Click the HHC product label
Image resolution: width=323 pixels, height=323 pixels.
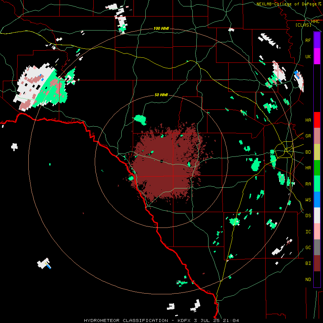tap(315, 21)
